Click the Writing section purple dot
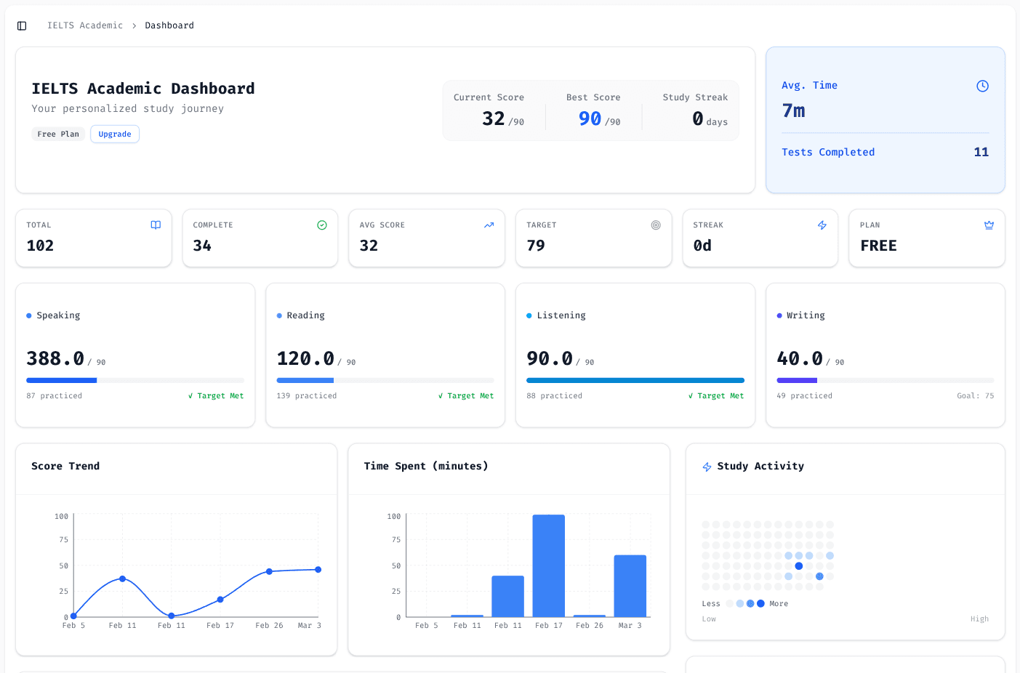Viewport: 1020px width, 673px height. [779, 315]
